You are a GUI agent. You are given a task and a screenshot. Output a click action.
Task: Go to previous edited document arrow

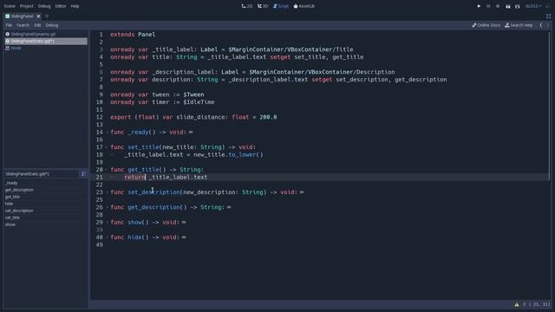(541, 25)
